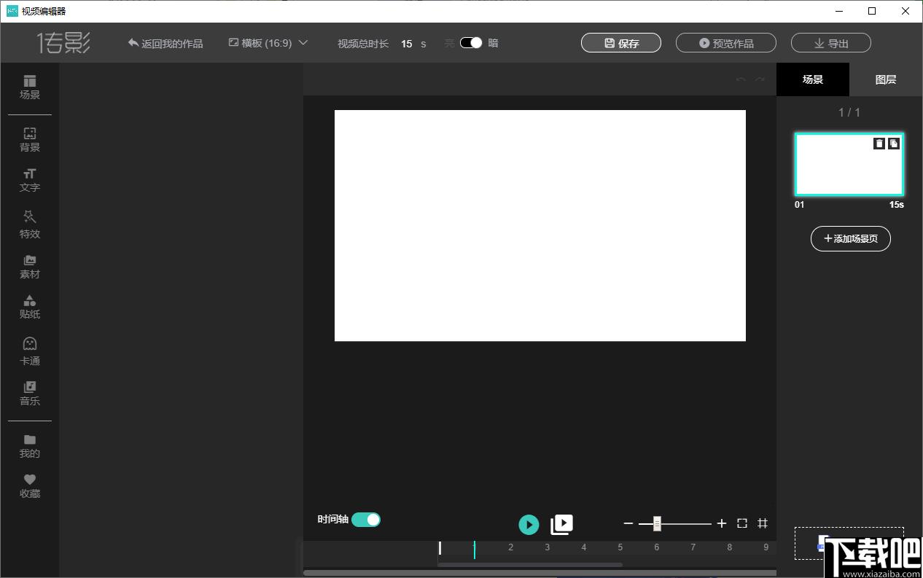Play the current scene preview
923x578 pixels.
529,524
